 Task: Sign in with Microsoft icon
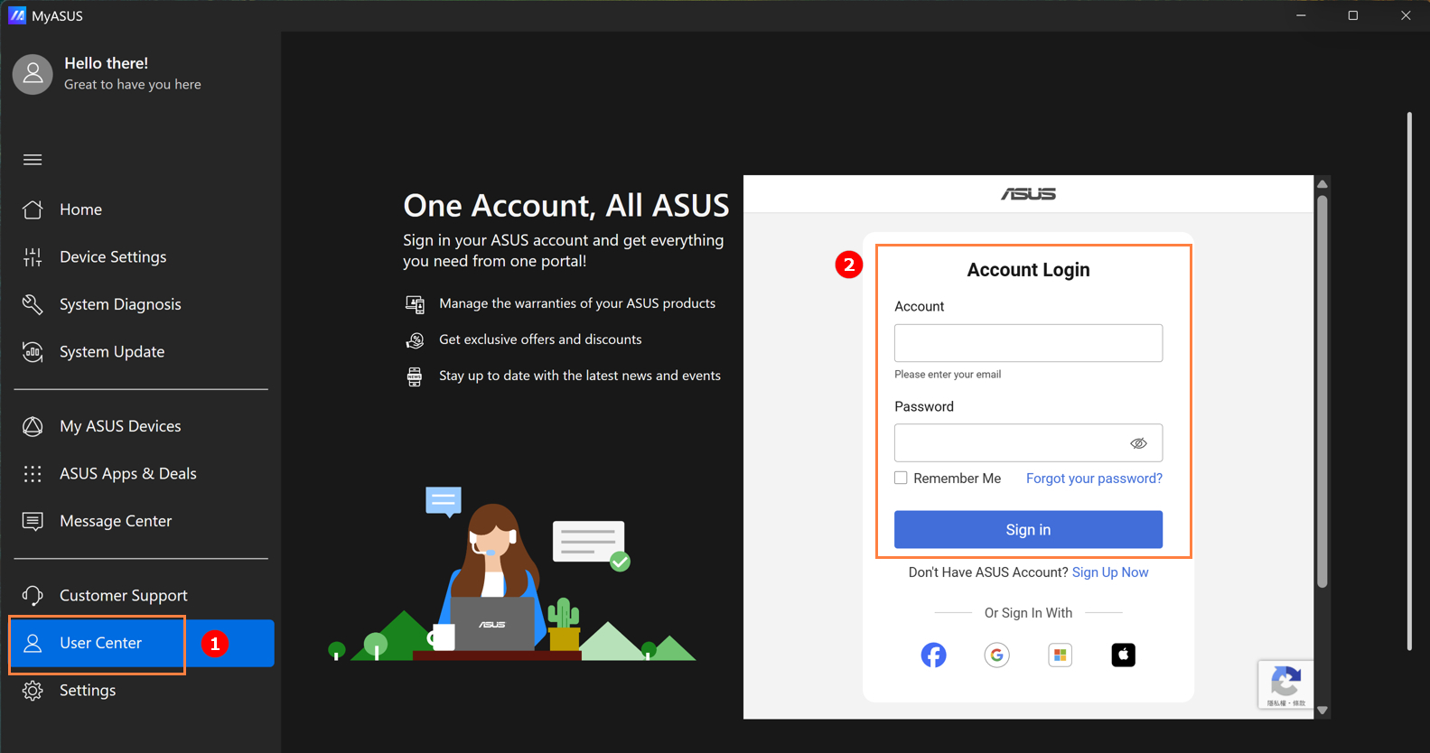coord(1060,655)
